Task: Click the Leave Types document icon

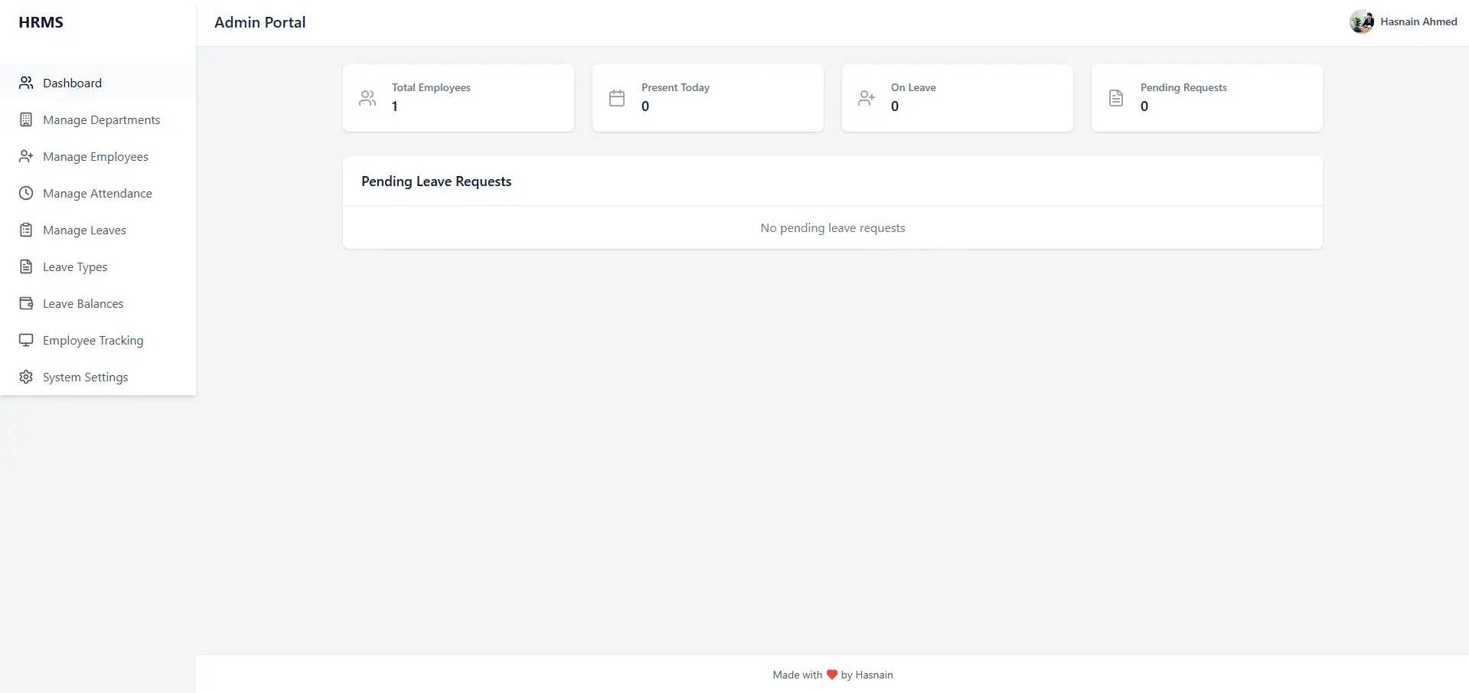Action: (x=26, y=266)
